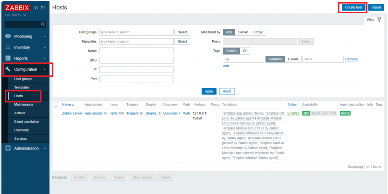Open the Zabbix server host link

pos(72,114)
